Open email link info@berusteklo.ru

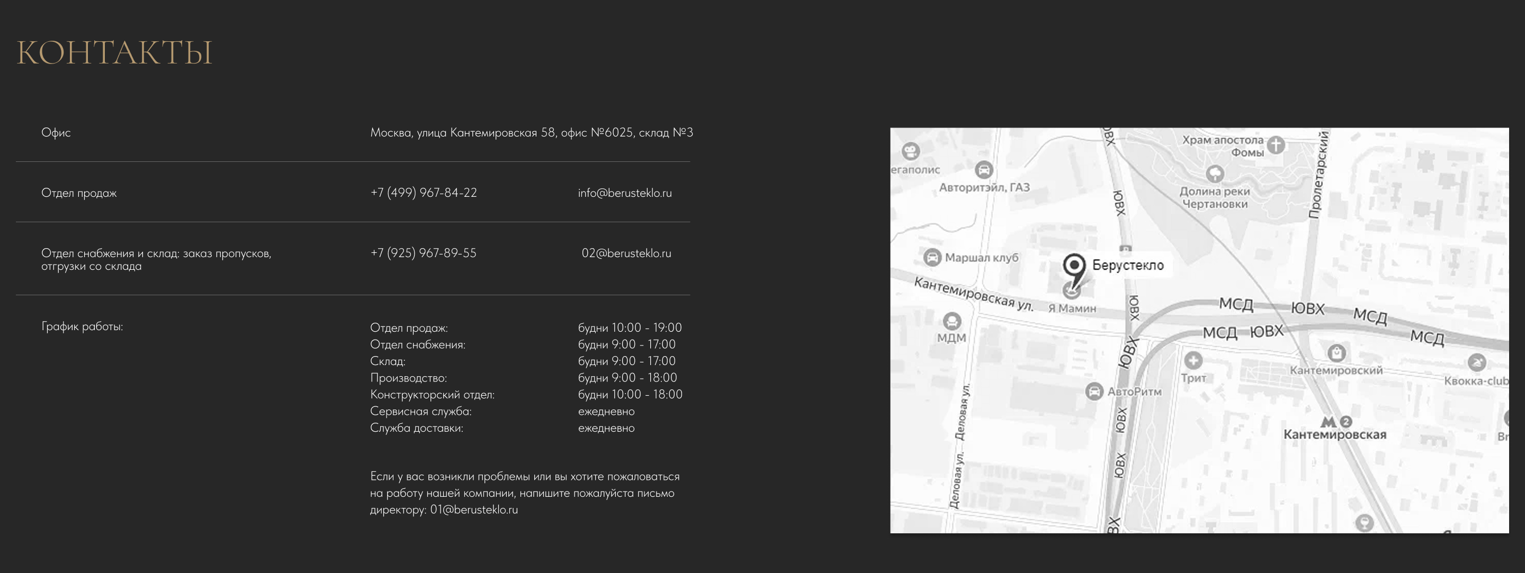pos(625,193)
